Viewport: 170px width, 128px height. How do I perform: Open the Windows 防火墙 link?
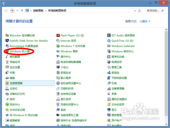pyautogui.click(x=20, y=52)
